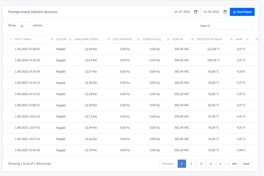Sort table by HARCANAN ENERJI column
Viewport: 264px width, 176px height.
pyautogui.click(x=86, y=39)
